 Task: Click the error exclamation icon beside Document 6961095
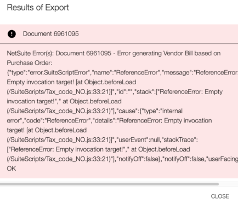pos(12,34)
